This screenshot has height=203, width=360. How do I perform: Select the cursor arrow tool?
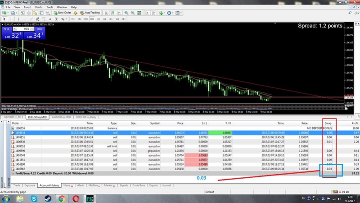click(4, 19)
